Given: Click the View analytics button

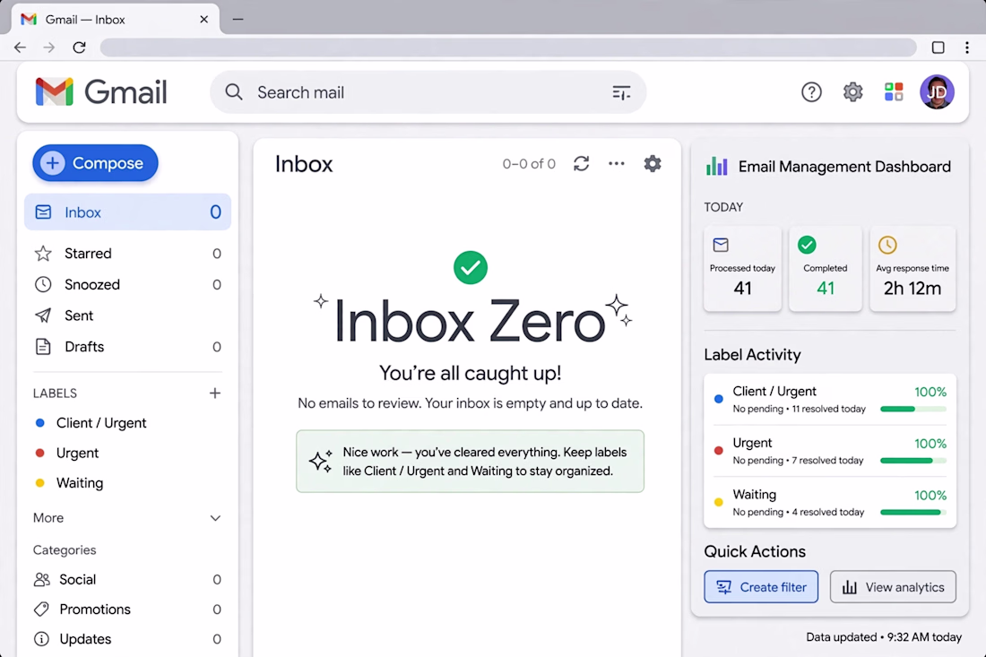Looking at the screenshot, I should pyautogui.click(x=893, y=586).
